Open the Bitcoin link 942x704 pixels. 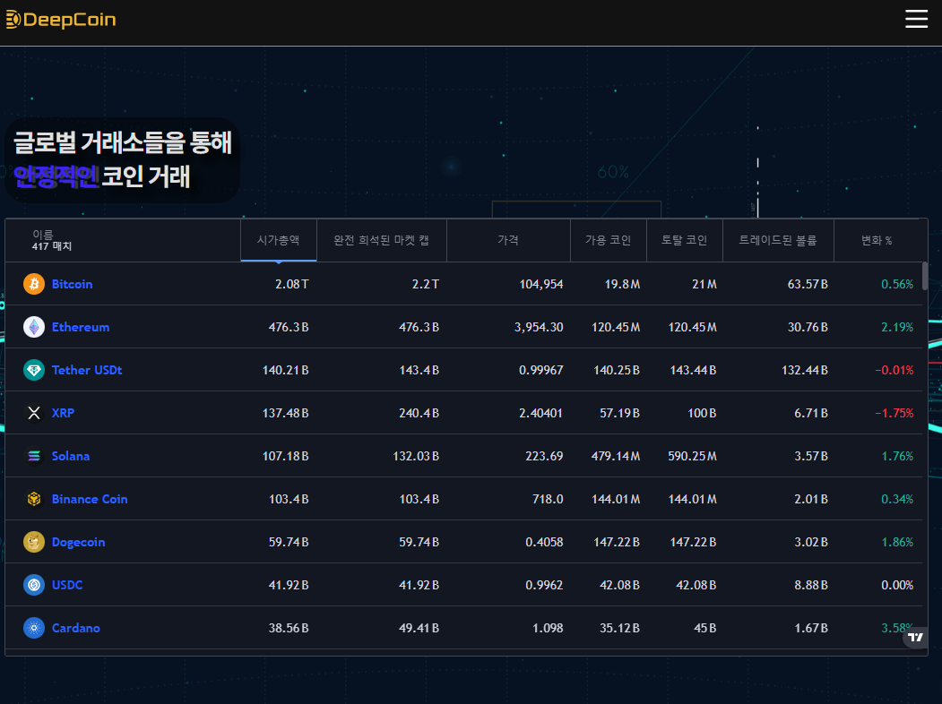pyautogui.click(x=72, y=284)
